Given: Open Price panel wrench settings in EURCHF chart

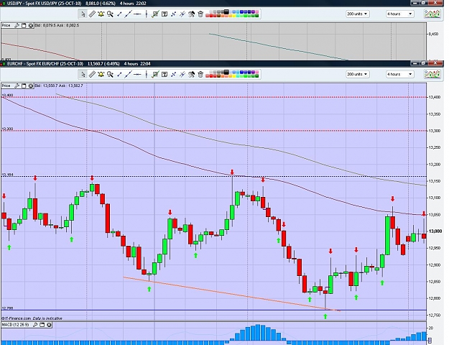Looking at the screenshot, I should point(17,86).
